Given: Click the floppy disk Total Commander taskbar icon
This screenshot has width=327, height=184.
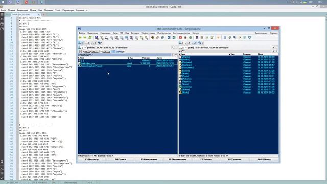Looking at the screenshot, I should [x=18, y=2].
